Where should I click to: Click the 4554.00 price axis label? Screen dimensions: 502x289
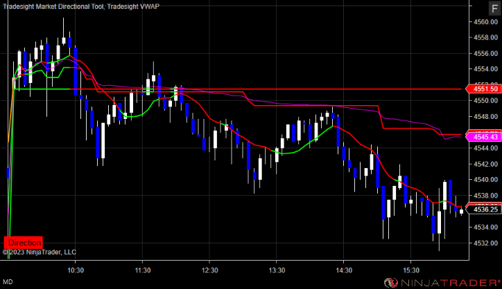click(x=485, y=69)
